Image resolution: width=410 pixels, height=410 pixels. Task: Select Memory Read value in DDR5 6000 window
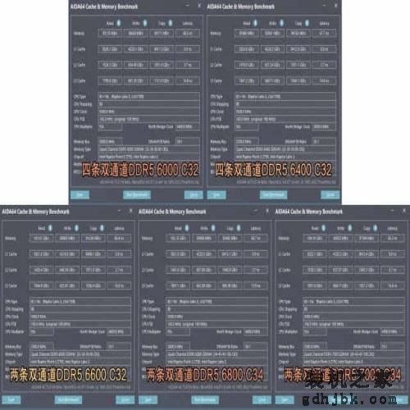pos(110,34)
